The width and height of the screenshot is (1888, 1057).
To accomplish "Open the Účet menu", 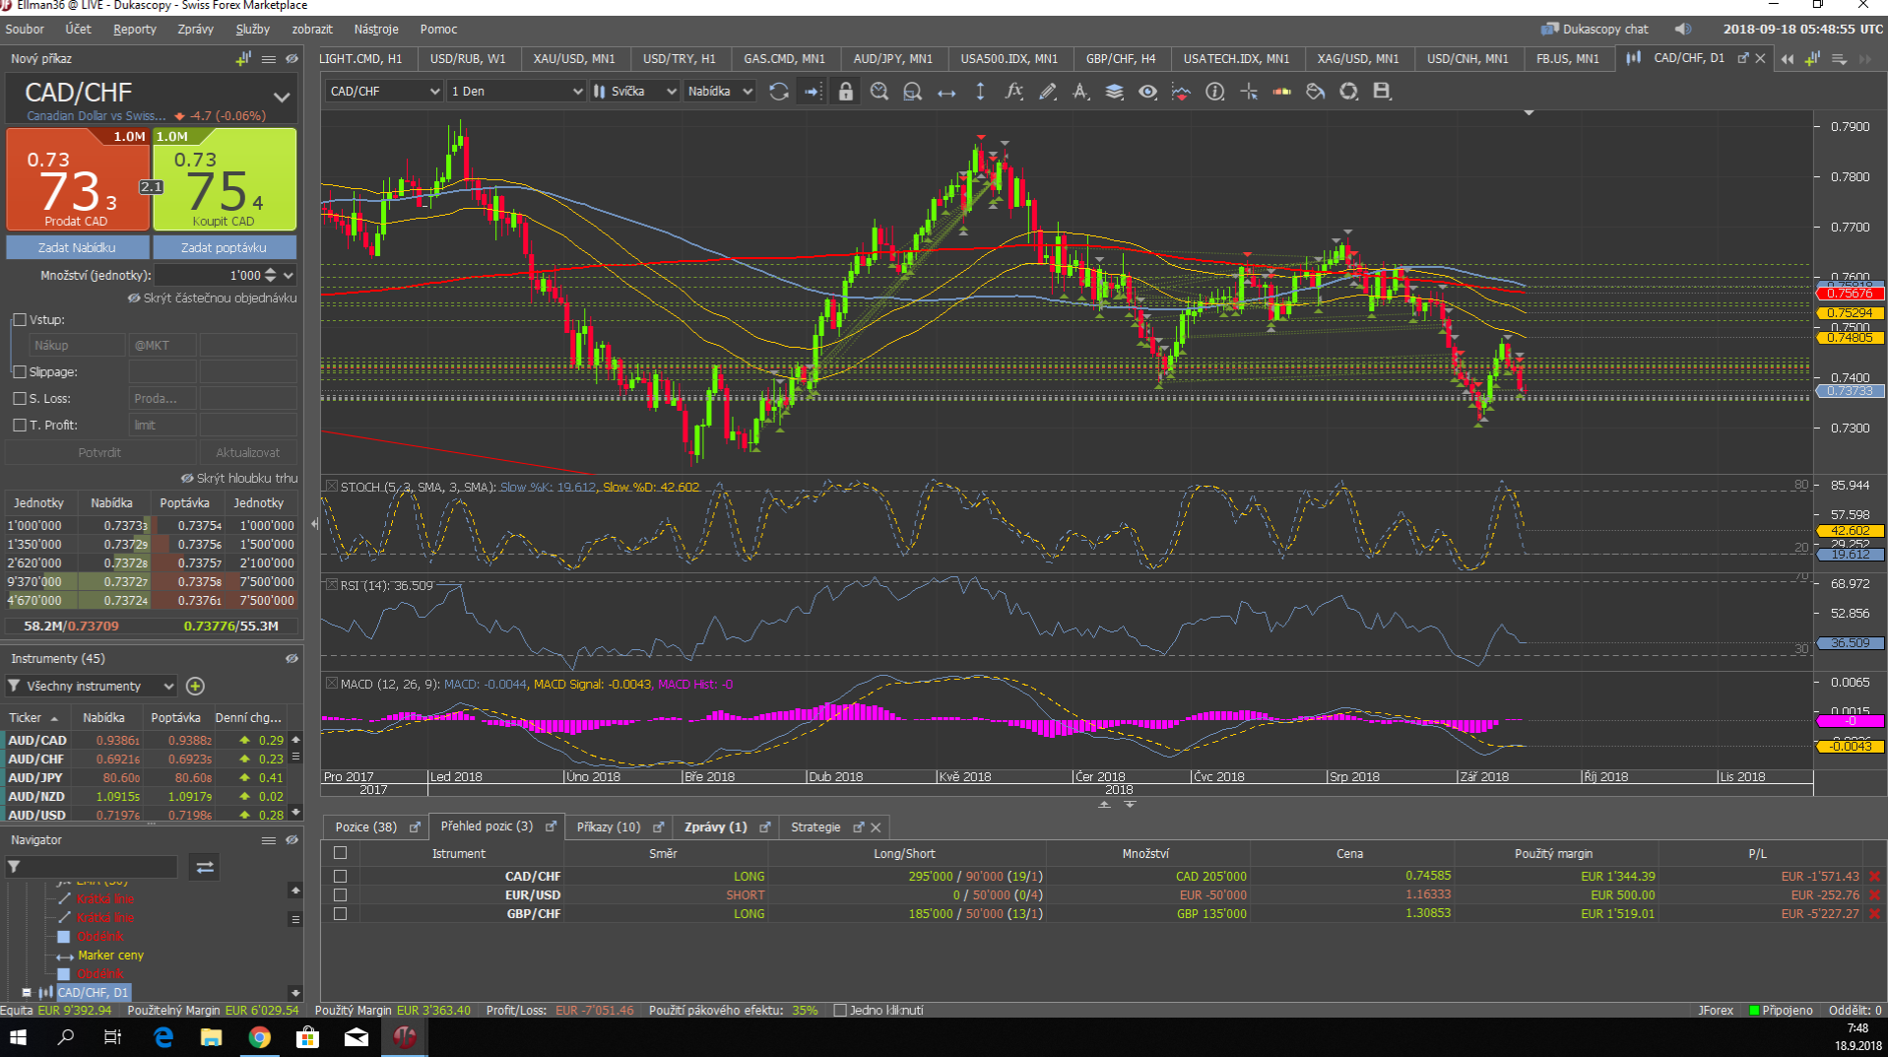I will coord(78,30).
